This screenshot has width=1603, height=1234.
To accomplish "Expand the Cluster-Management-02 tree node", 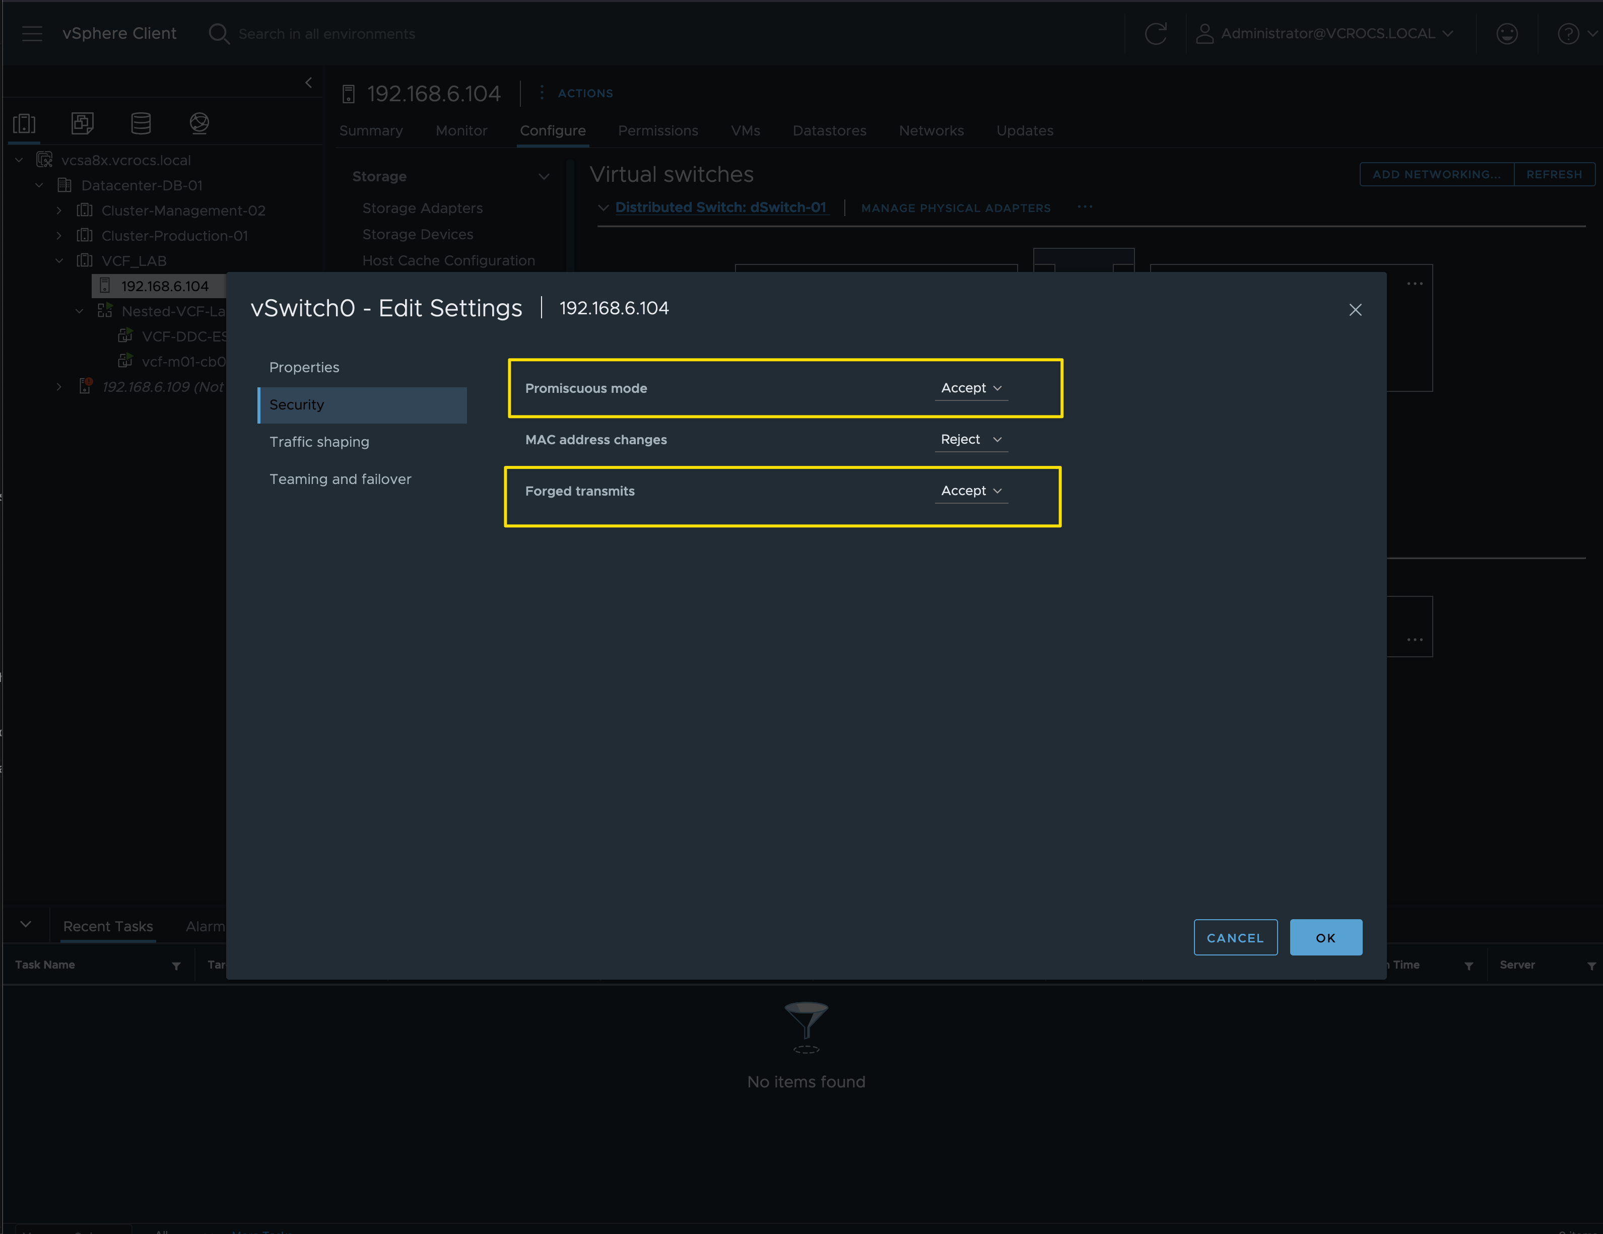I will click(x=59, y=211).
